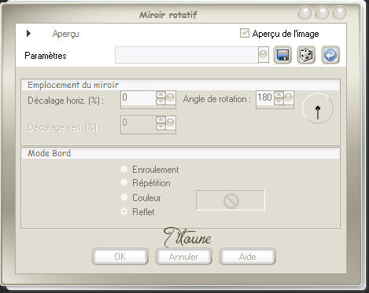The image size is (369, 293).
Task: Increase Décalage horiz. with up arrow
Action: coord(161,95)
